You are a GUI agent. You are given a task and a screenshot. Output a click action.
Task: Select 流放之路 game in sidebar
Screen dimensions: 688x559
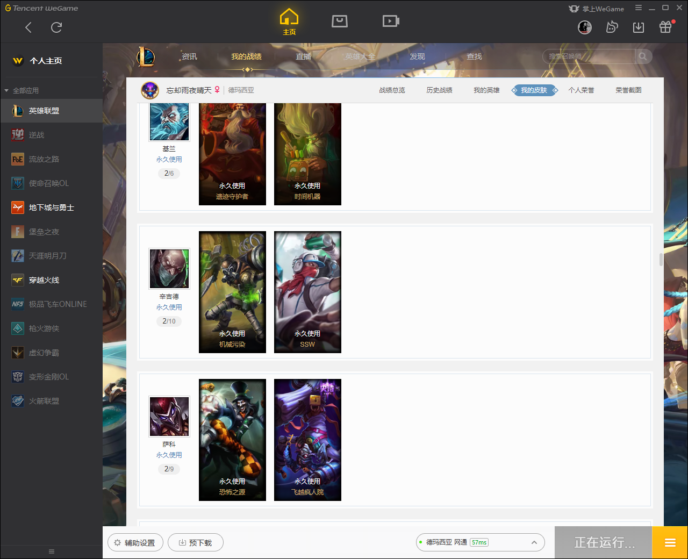[x=51, y=159]
